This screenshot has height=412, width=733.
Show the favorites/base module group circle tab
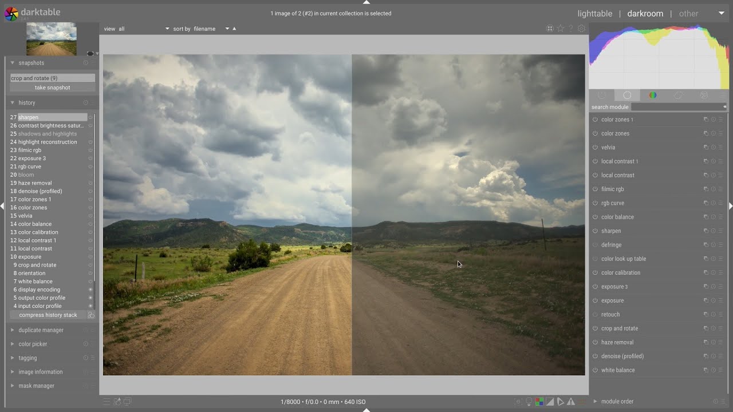pos(627,96)
